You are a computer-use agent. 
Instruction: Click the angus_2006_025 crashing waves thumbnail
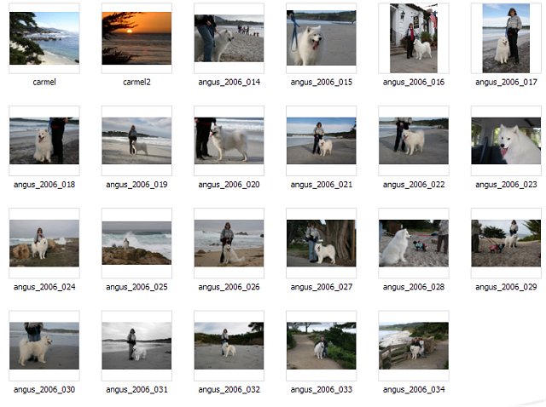click(136, 243)
